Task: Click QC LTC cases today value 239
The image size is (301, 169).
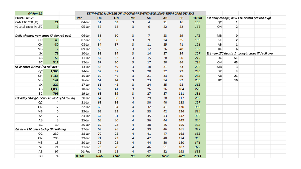Action: [51, 134]
